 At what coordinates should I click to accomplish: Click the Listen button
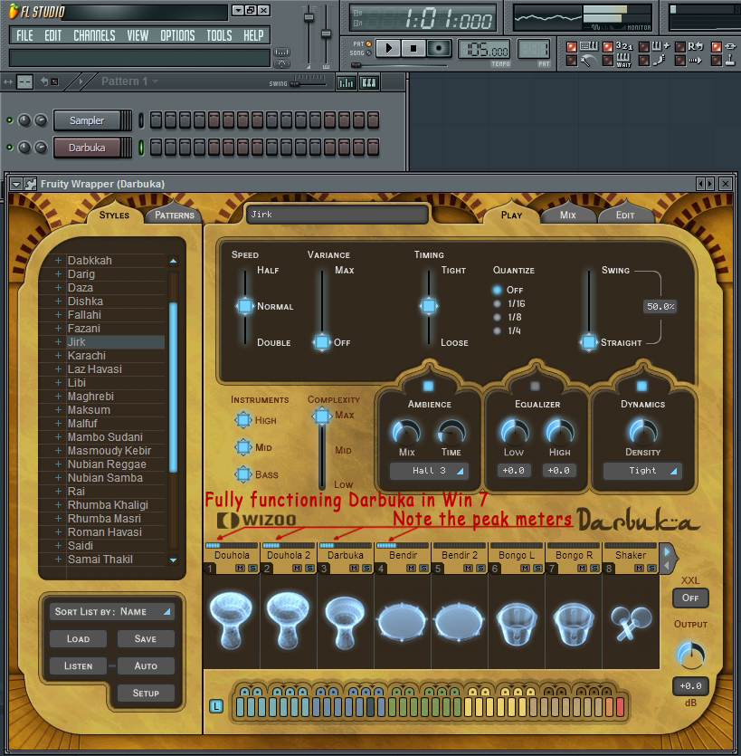79,666
